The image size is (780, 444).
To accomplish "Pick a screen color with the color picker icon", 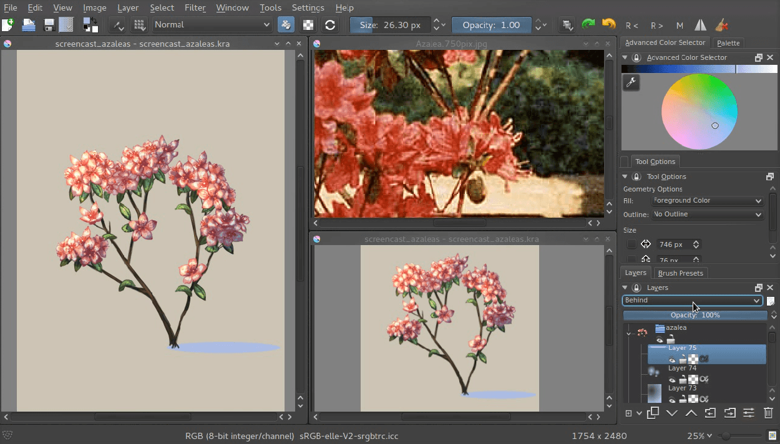I will coord(631,82).
